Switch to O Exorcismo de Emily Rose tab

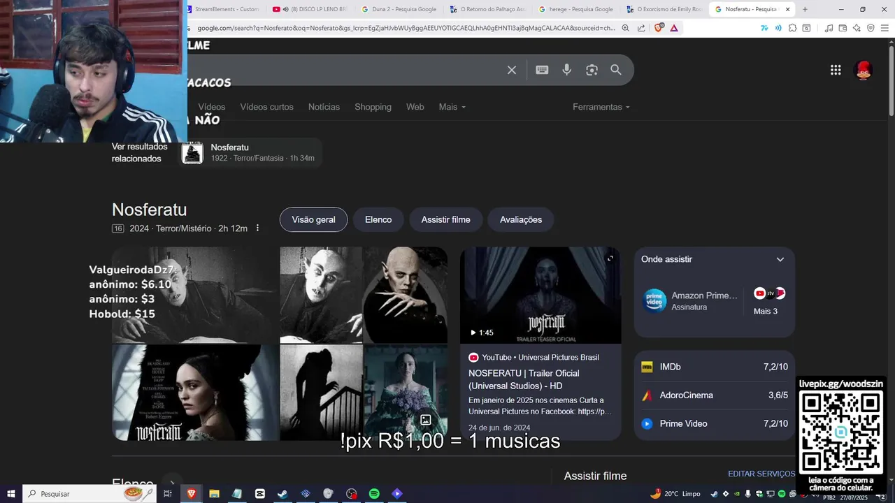point(664,9)
